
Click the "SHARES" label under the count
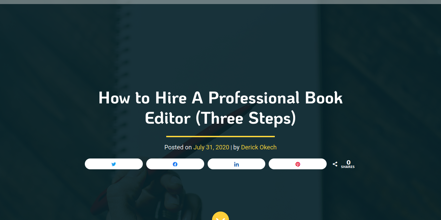point(348,167)
